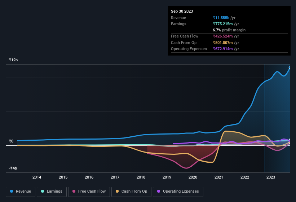
Task: Click the ₹11.555b revenue value in tooltip
Action: [221, 18]
